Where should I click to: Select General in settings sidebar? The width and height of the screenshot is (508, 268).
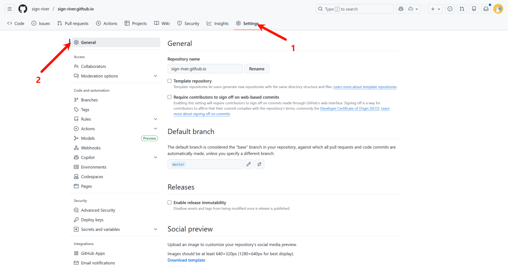116,42
